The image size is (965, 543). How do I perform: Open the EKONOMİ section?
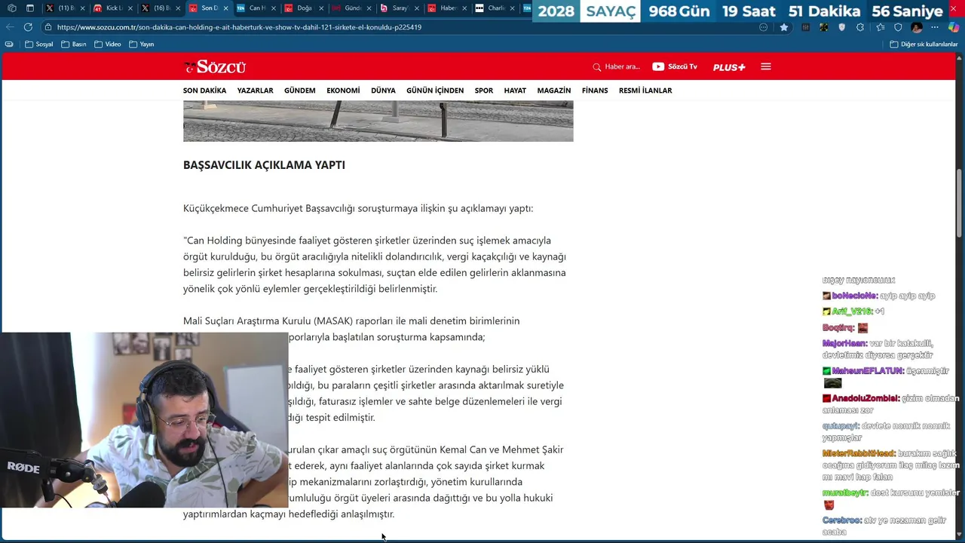pos(343,90)
